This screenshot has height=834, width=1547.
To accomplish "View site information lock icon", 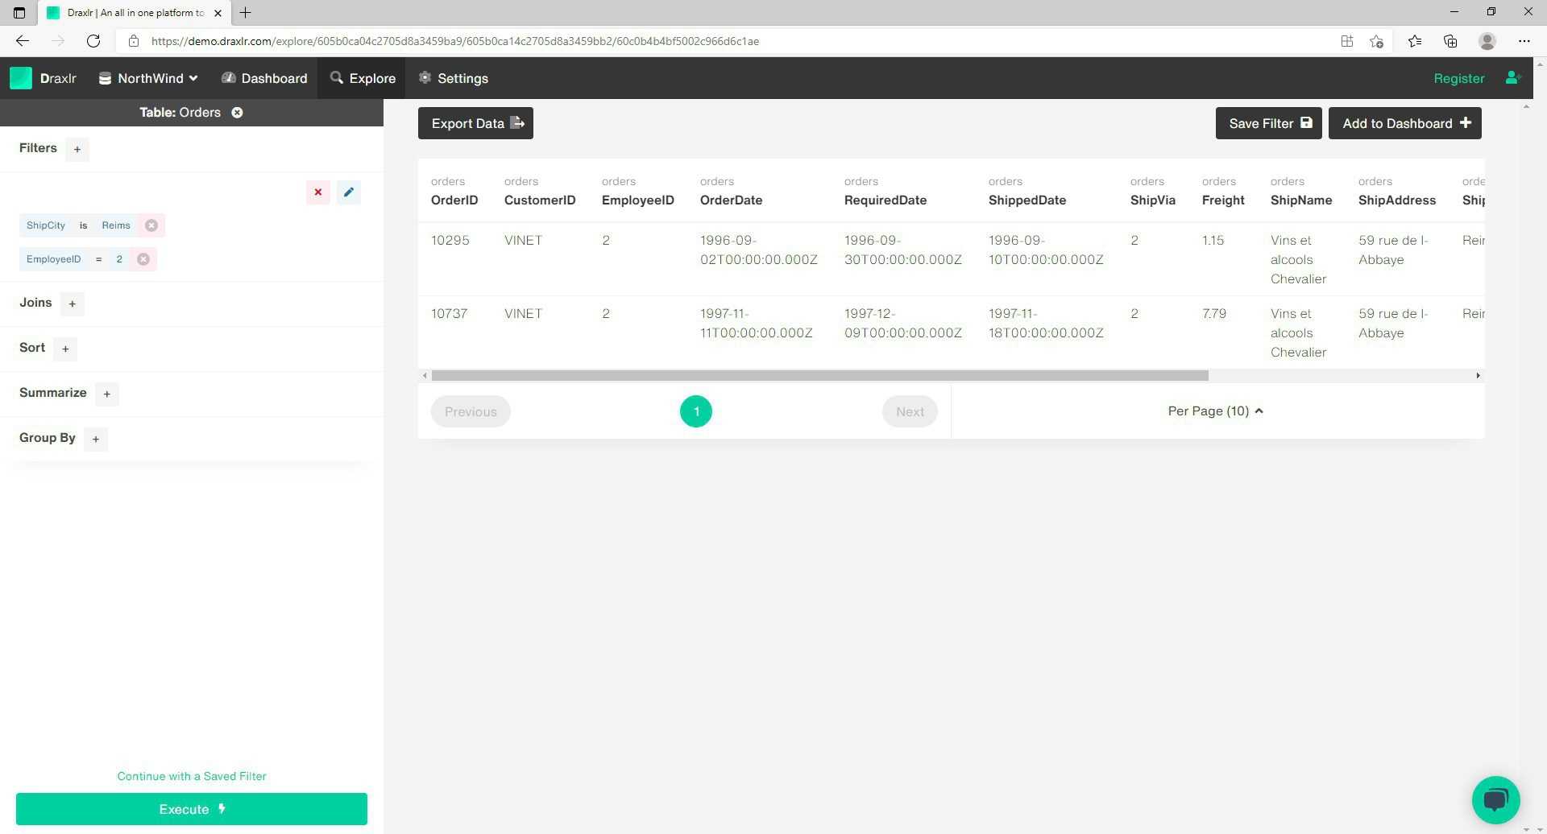I will [x=134, y=41].
